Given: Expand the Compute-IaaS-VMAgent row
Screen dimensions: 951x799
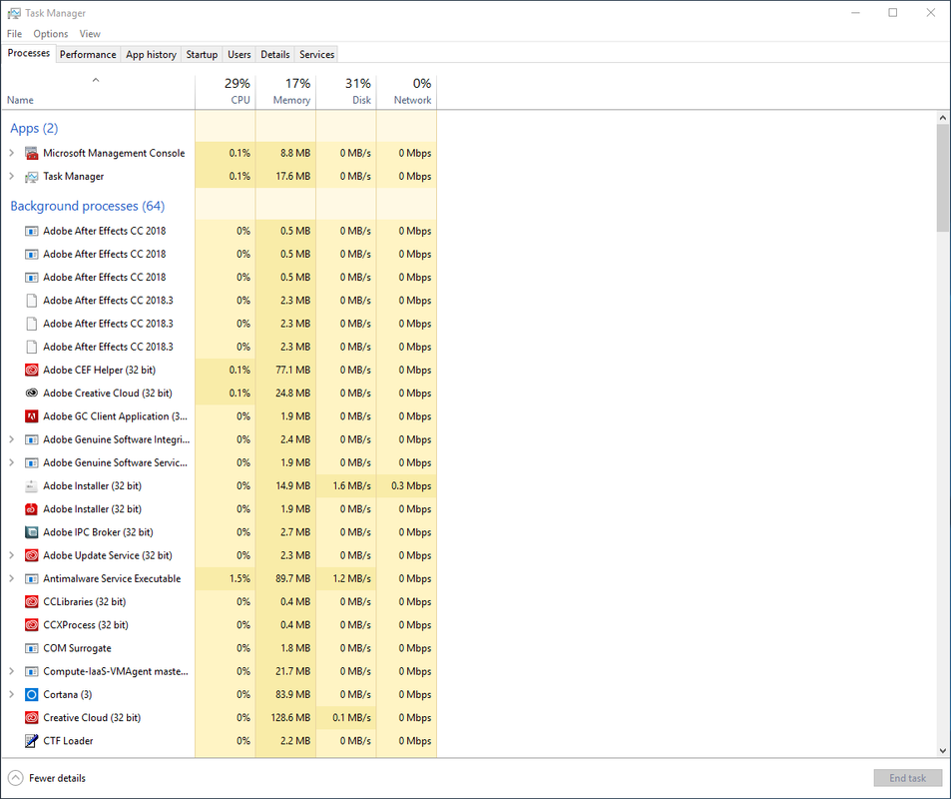Looking at the screenshot, I should [12, 671].
